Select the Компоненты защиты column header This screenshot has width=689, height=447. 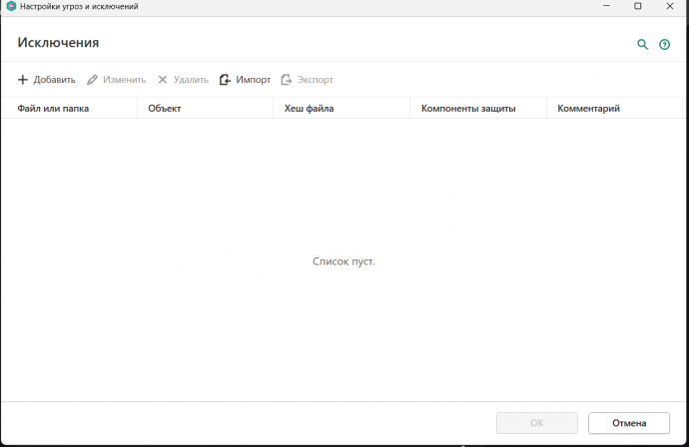tap(468, 108)
